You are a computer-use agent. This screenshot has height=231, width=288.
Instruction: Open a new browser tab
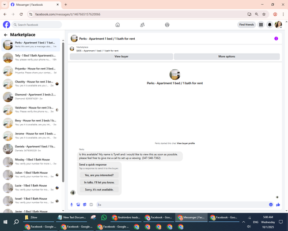66,5
